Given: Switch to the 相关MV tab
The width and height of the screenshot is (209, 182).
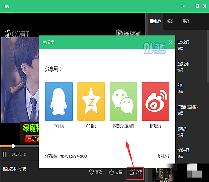Looking at the screenshot, I should point(155,21).
